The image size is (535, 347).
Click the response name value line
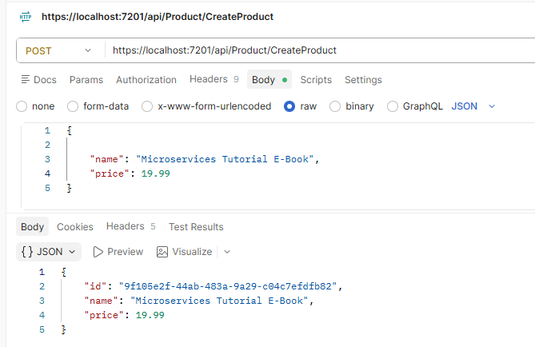click(198, 301)
